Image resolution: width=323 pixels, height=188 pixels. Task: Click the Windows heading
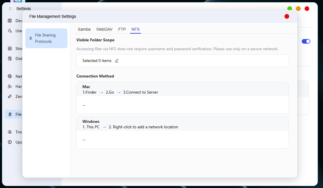[x=91, y=121]
